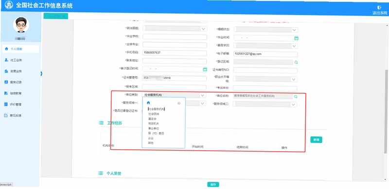Click the help icon in dropdown popup
Image resolution: width=389 pixels, height=189 pixels.
click(x=179, y=103)
